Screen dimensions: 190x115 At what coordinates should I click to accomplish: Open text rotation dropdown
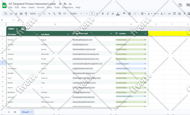tap(163, 14)
